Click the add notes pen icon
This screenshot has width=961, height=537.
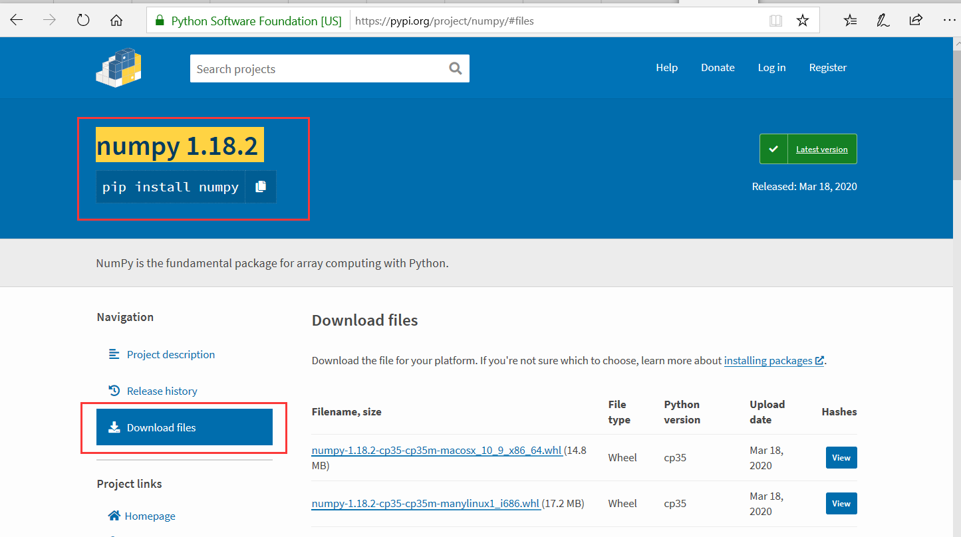[883, 21]
